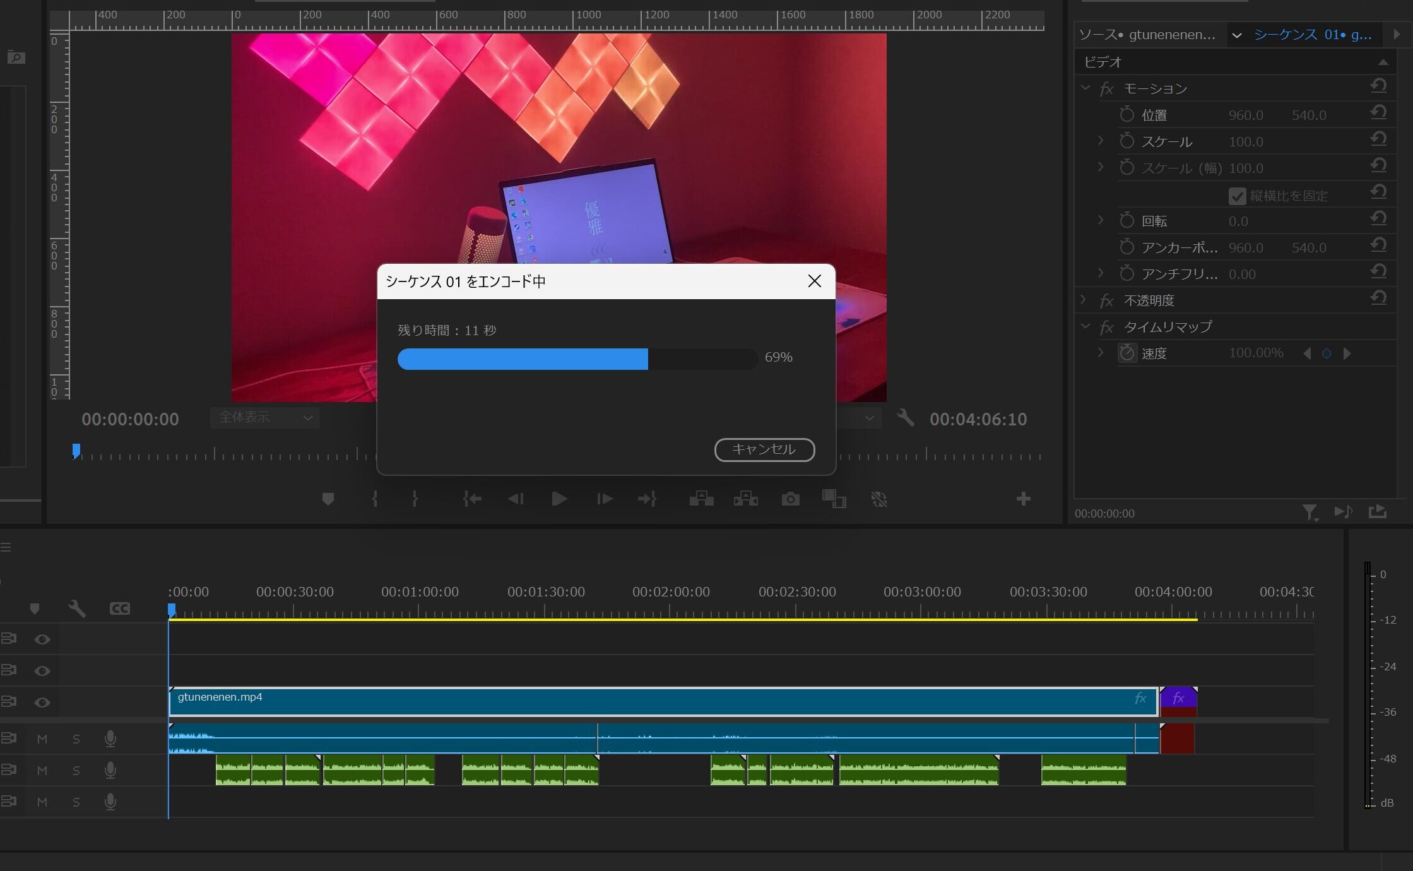Click the Extract button

click(745, 499)
